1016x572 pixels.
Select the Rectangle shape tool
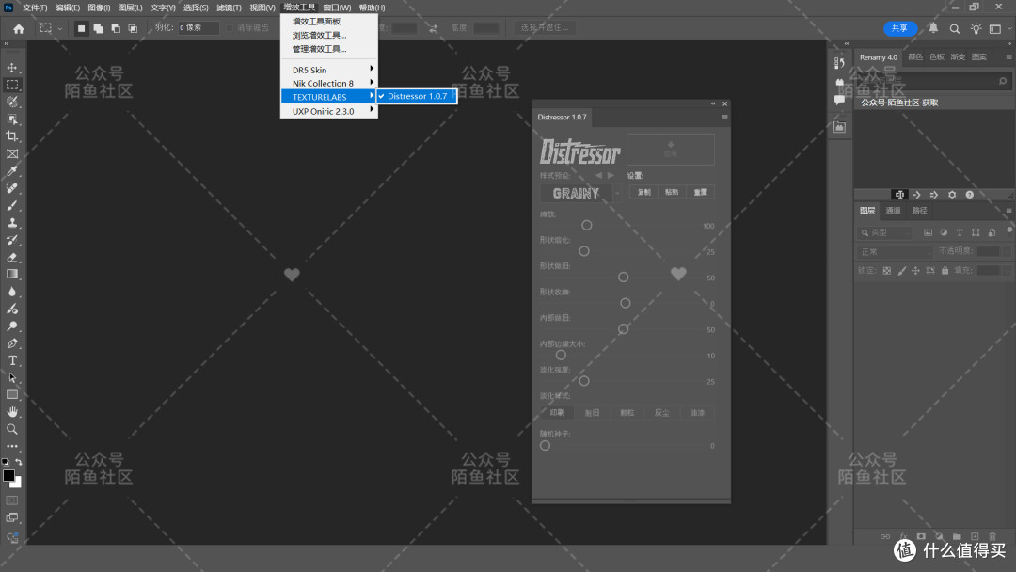[x=11, y=394]
